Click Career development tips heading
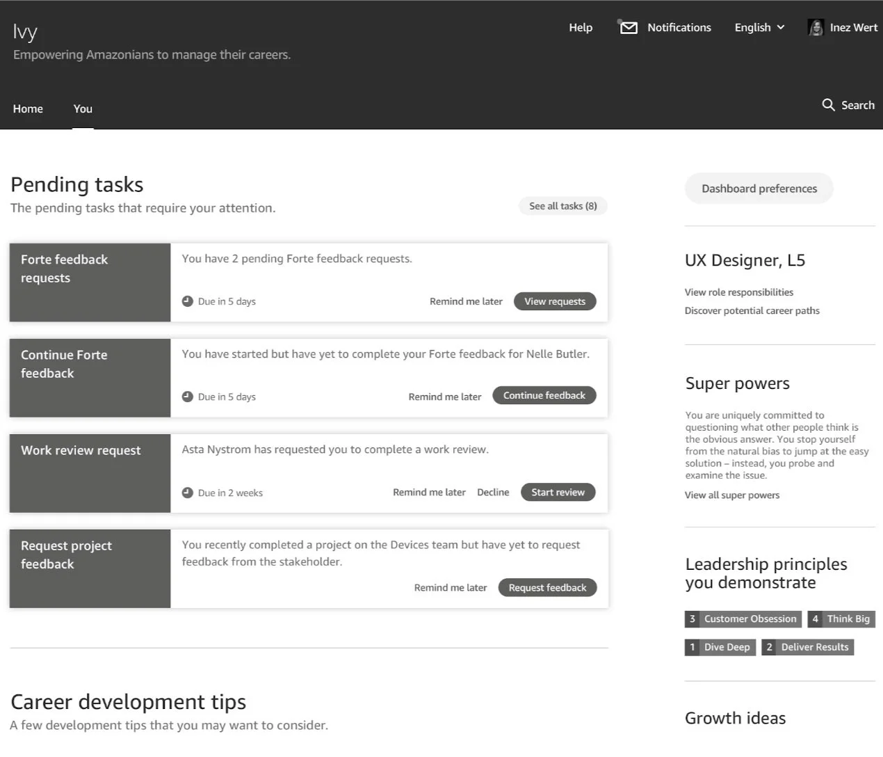The height and width of the screenshot is (757, 883). pyautogui.click(x=129, y=701)
